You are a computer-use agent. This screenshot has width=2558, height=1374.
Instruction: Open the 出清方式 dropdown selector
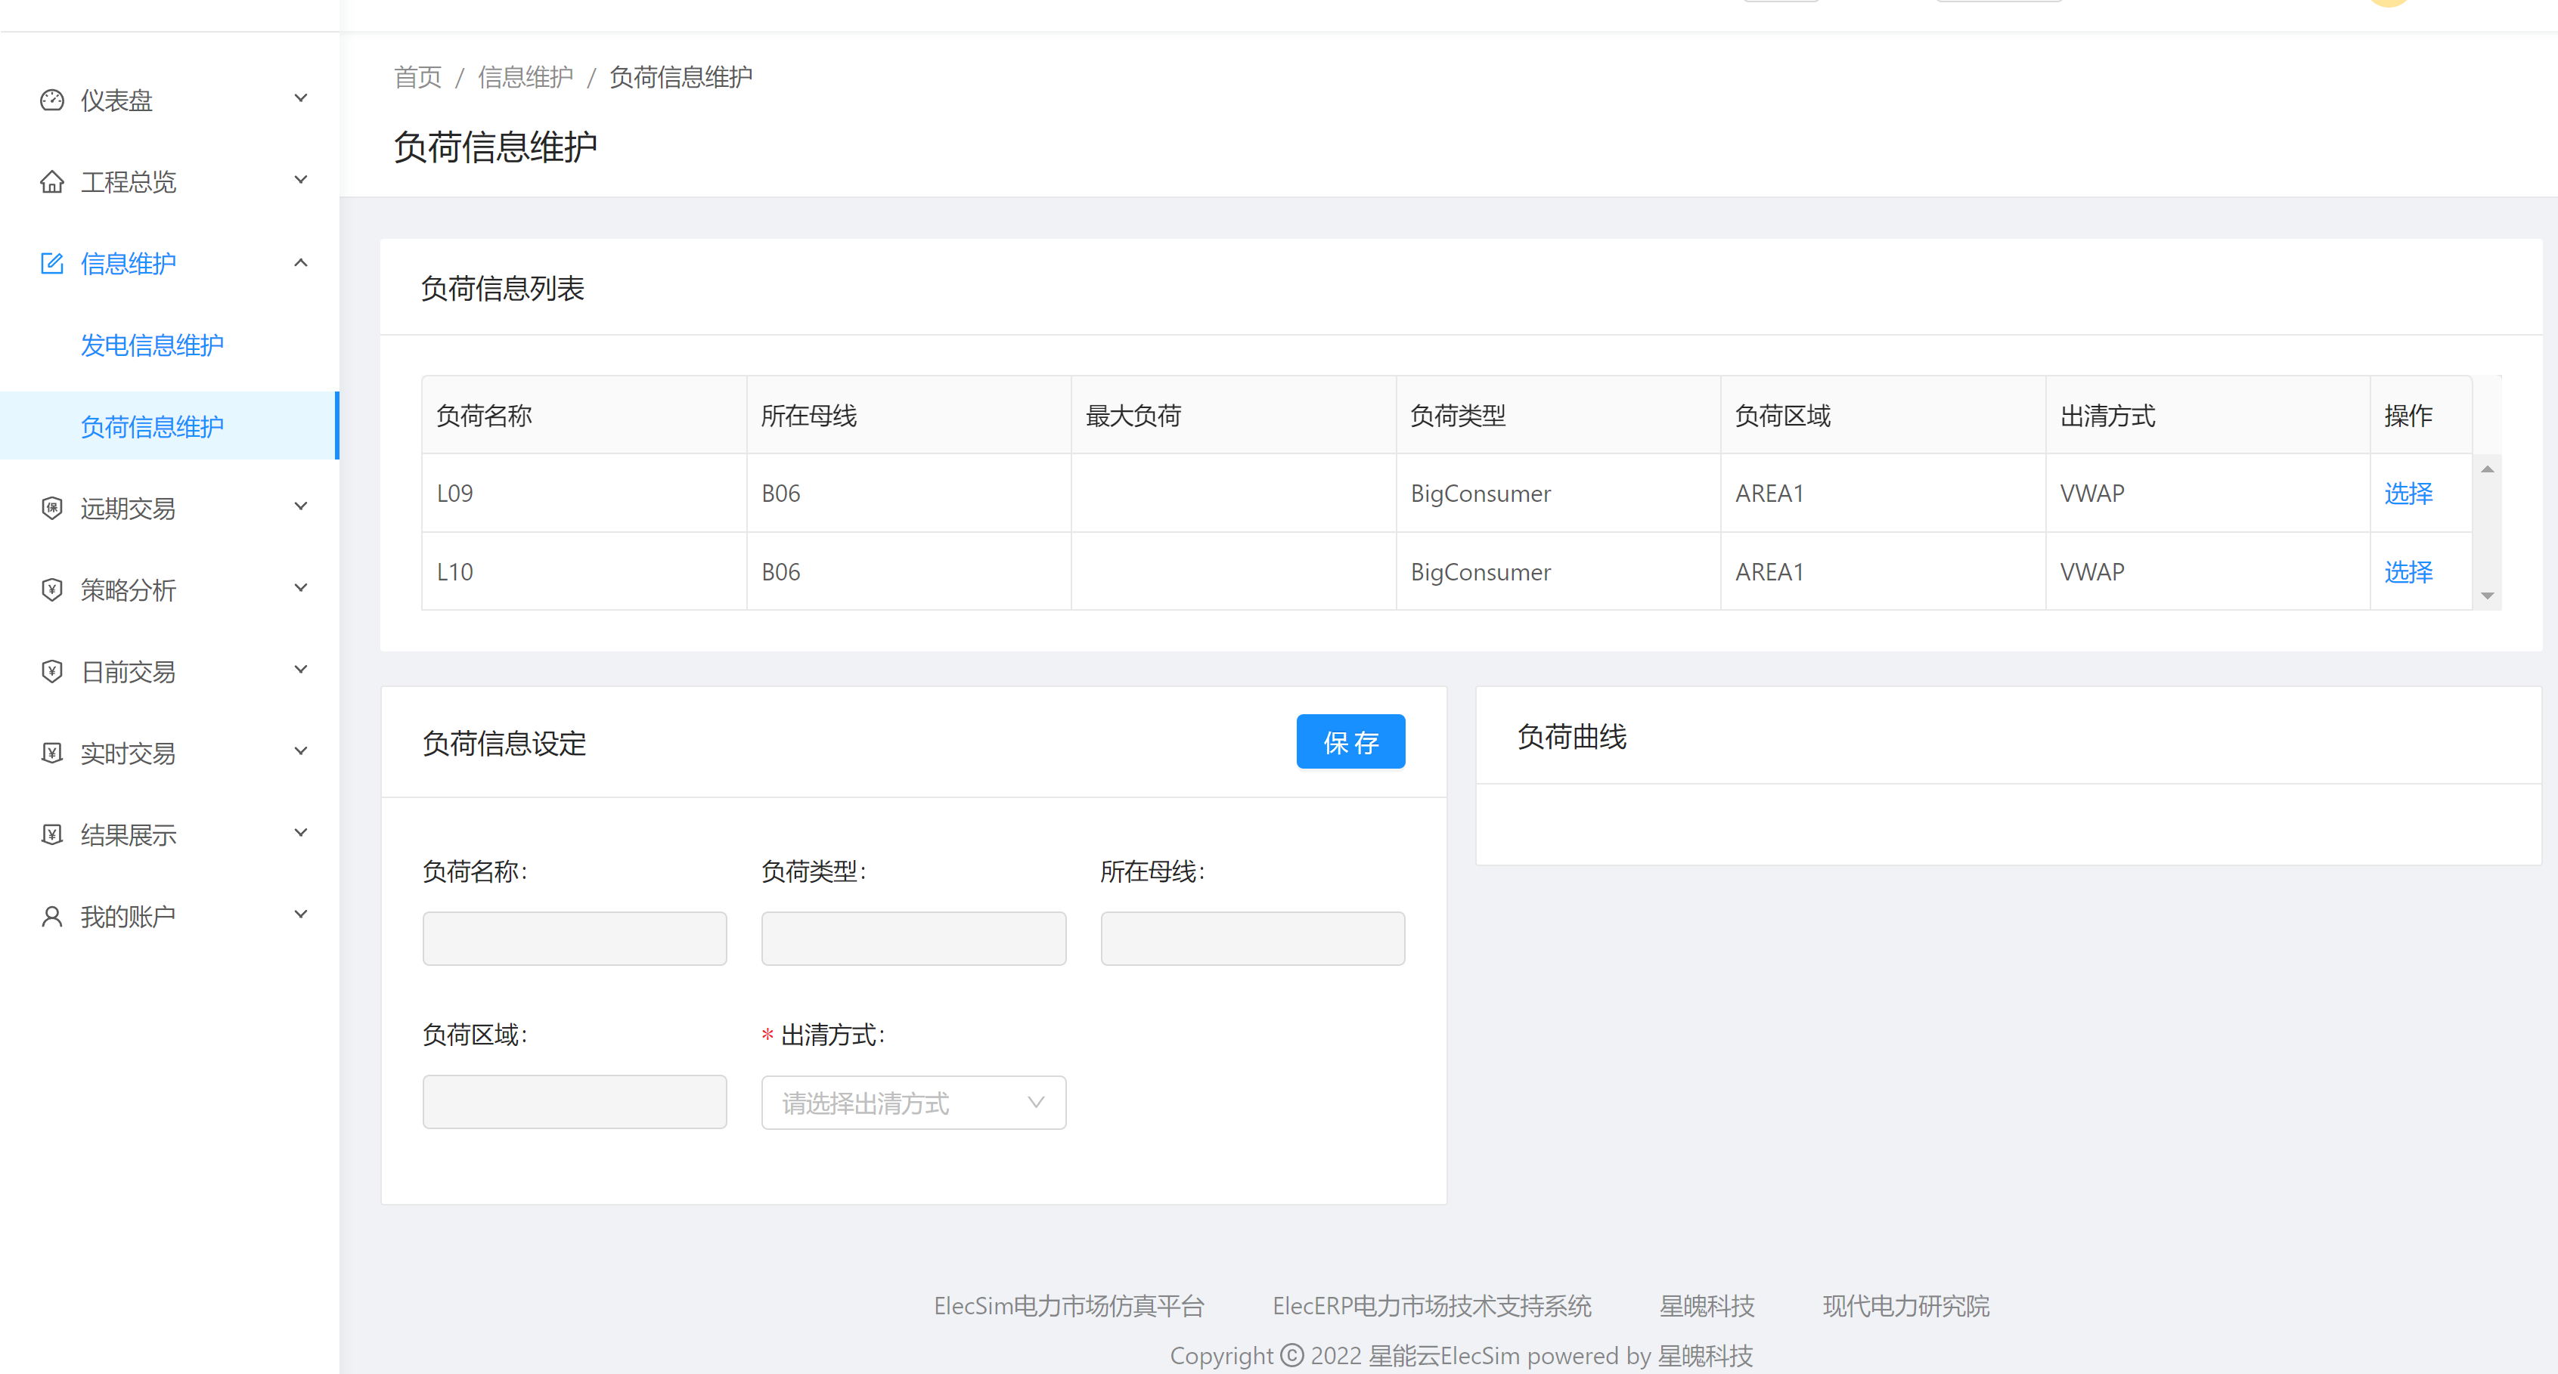[913, 1102]
